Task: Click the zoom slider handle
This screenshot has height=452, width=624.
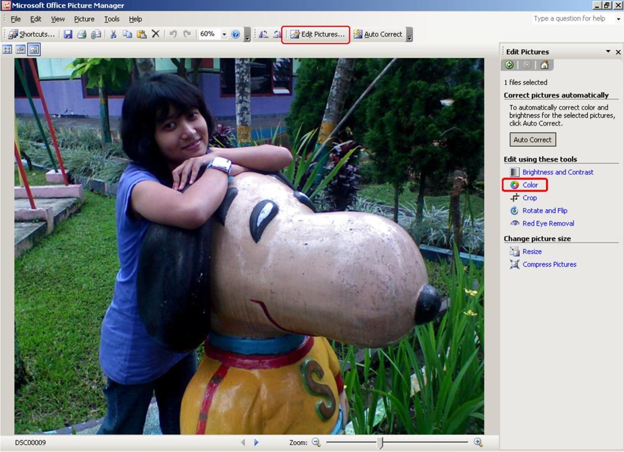Action: [x=380, y=442]
